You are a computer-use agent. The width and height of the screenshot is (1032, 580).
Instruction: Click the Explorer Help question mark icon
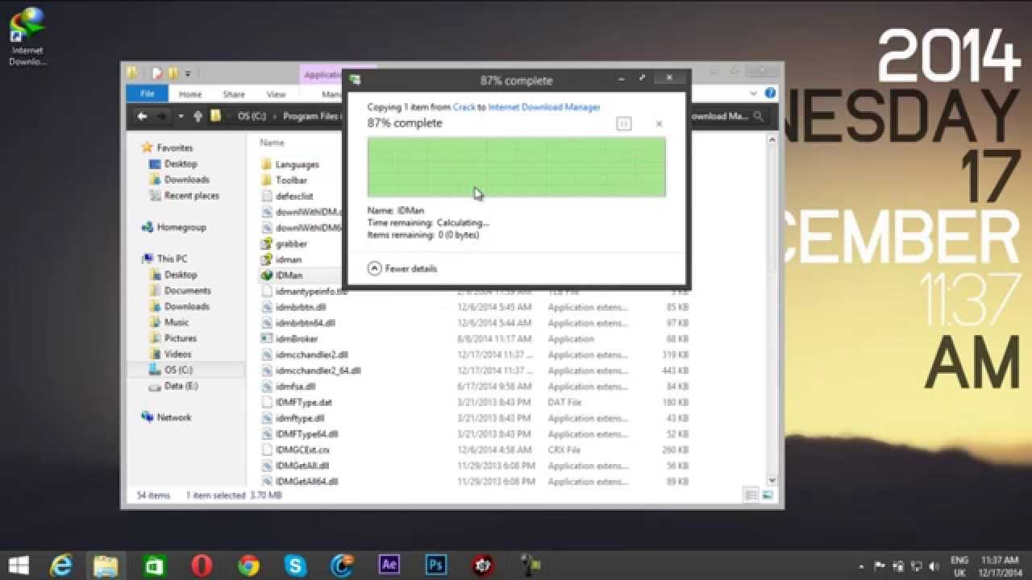tap(770, 93)
